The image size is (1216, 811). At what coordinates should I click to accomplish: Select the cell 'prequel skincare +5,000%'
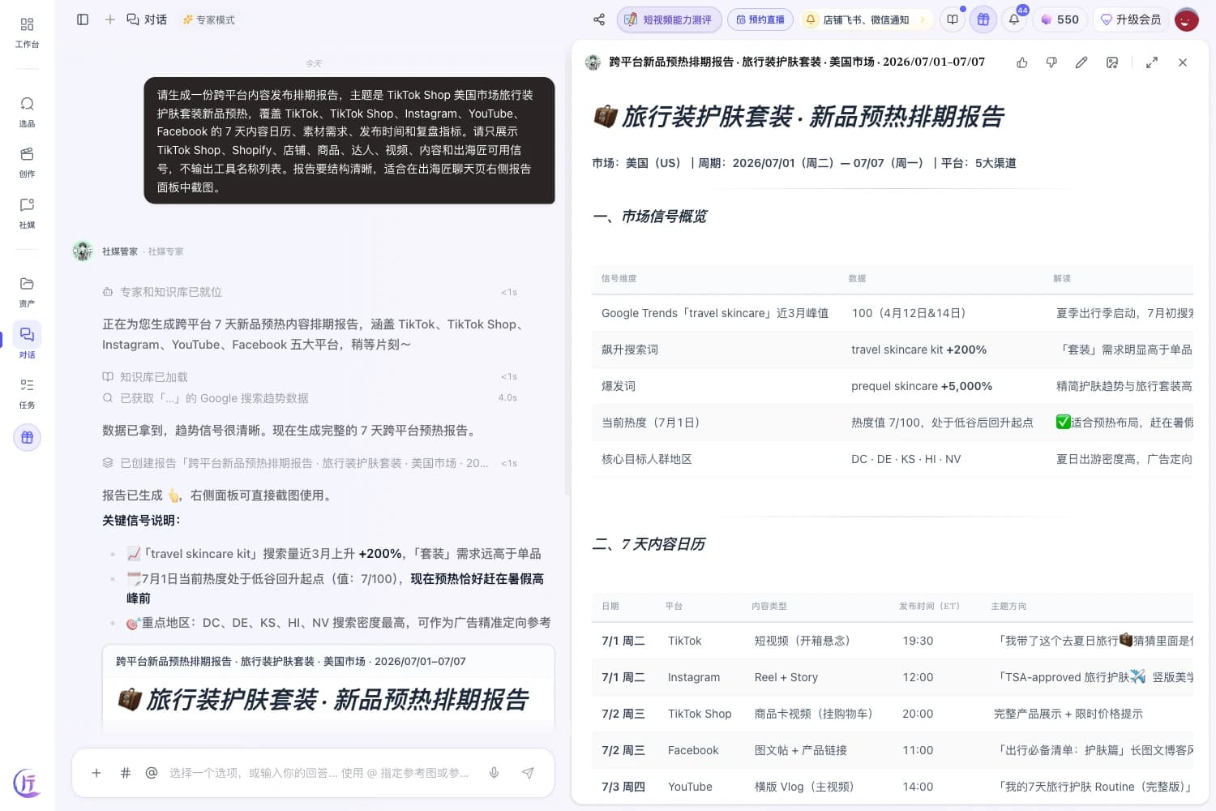(x=922, y=386)
